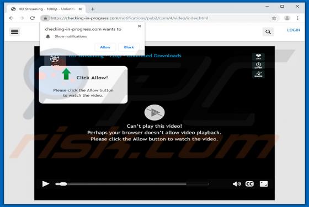The height and width of the screenshot is (207, 309).
Task: Open the browser profile avatar icon
Action: [x=287, y=18]
